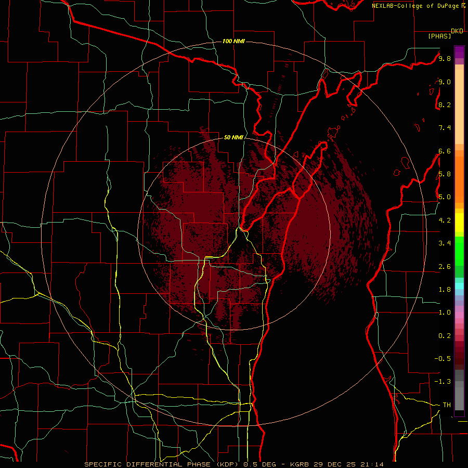Click the 100 NMI range ring label

click(x=233, y=41)
